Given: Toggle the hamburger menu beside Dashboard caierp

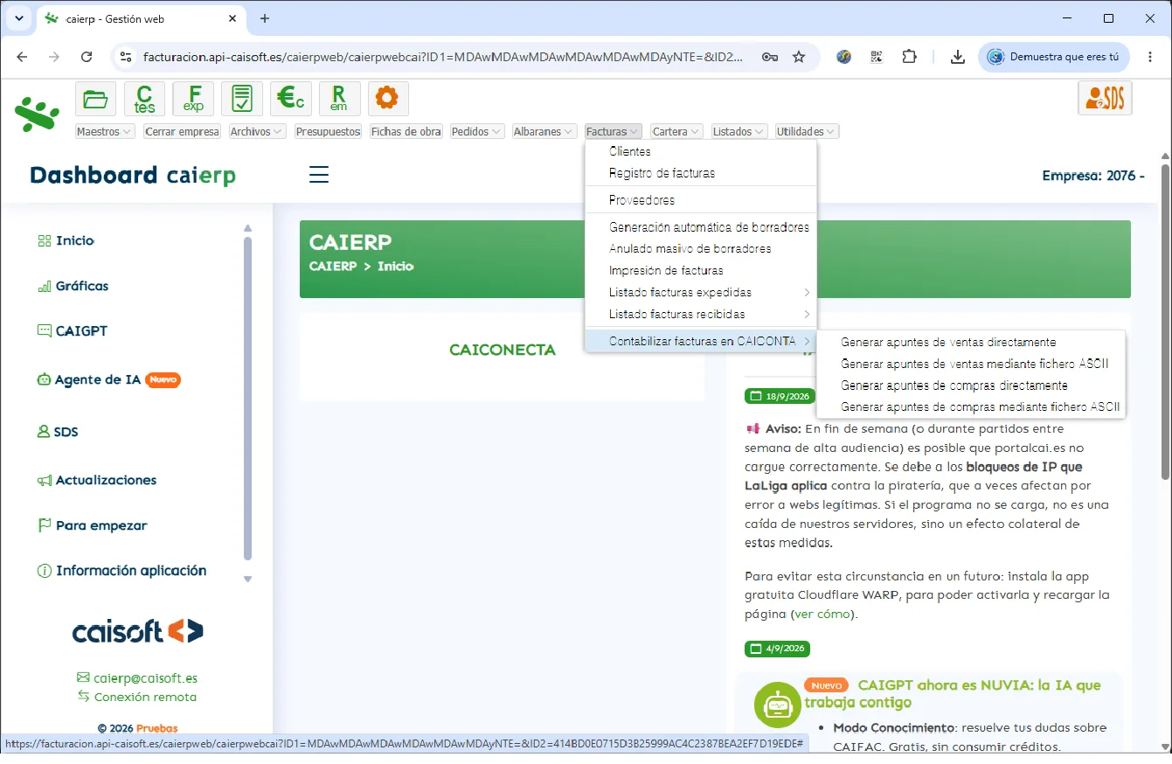Looking at the screenshot, I should tap(319, 175).
